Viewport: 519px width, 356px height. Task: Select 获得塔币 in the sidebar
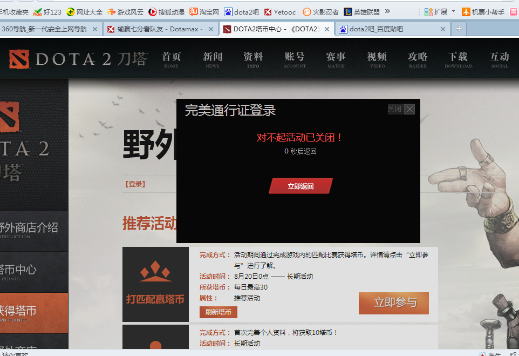34,313
